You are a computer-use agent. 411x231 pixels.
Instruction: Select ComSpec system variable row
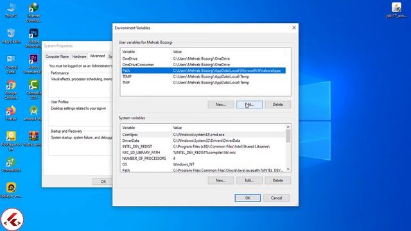[204, 135]
